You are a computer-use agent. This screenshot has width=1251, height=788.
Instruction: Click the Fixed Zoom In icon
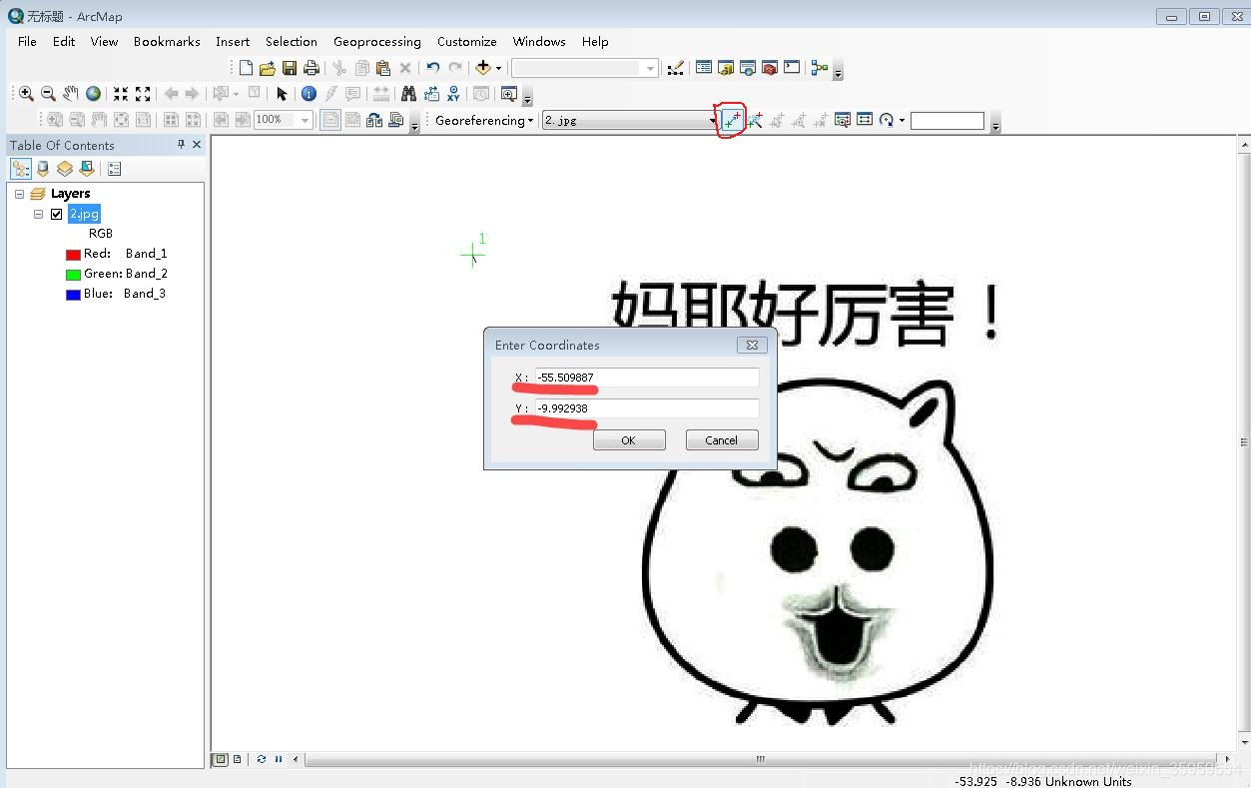[121, 94]
